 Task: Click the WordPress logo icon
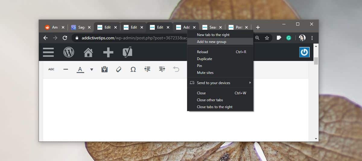pos(69,52)
